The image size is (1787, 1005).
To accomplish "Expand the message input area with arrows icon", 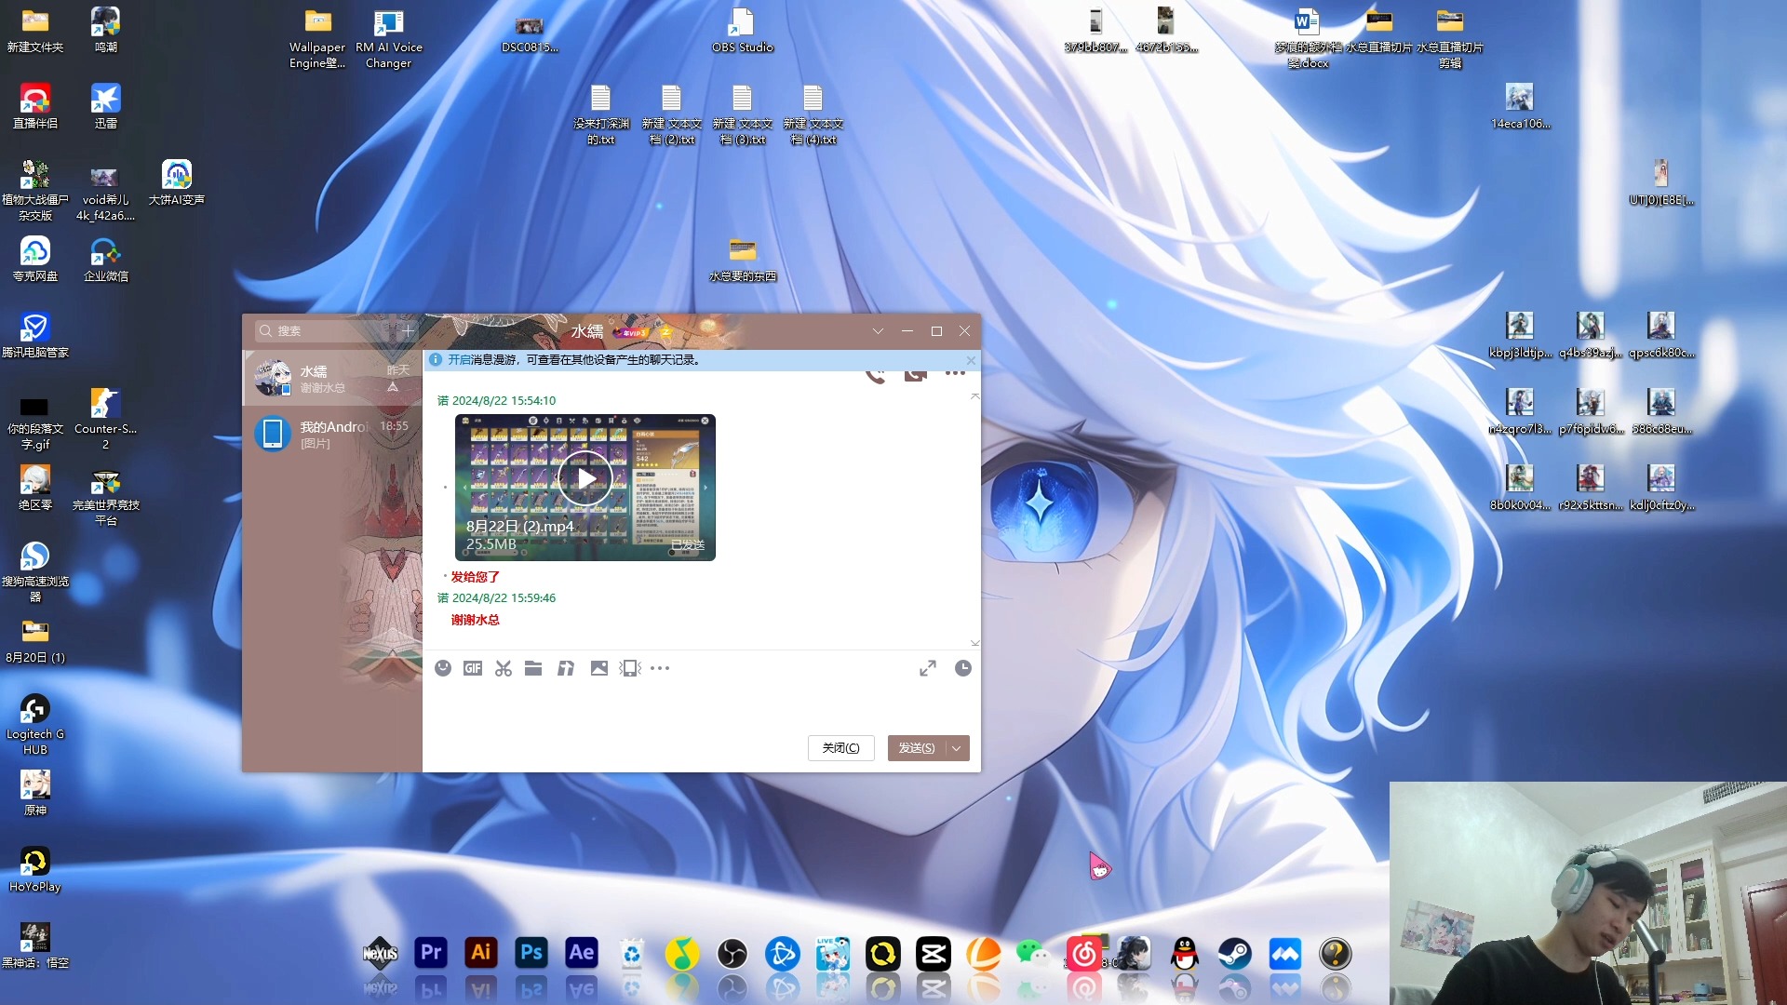I will tap(928, 668).
